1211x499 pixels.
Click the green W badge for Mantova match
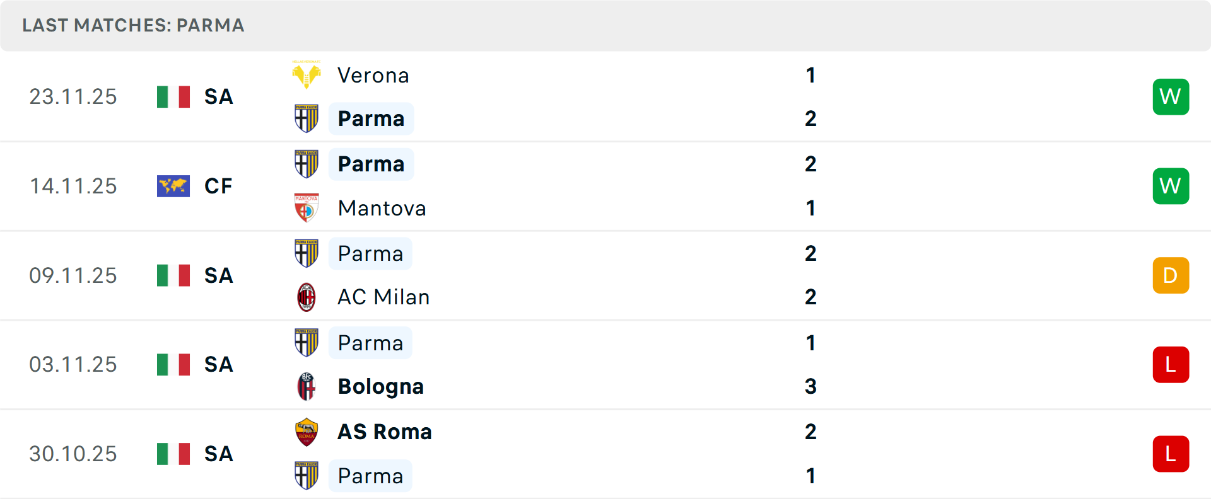[x=1171, y=186]
